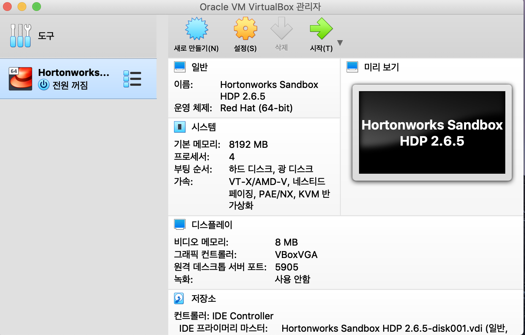Viewport: 525px width, 335px height.
Task: Click the processor count value 4
Action: click(x=232, y=157)
